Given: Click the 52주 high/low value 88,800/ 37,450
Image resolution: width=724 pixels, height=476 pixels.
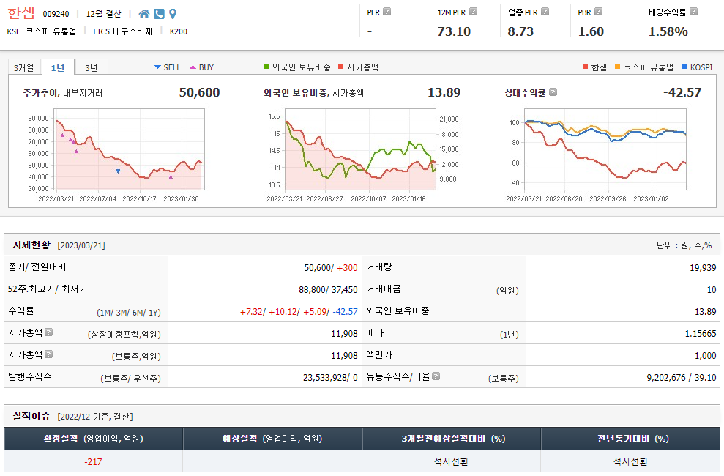Looking at the screenshot, I should click(x=328, y=289).
